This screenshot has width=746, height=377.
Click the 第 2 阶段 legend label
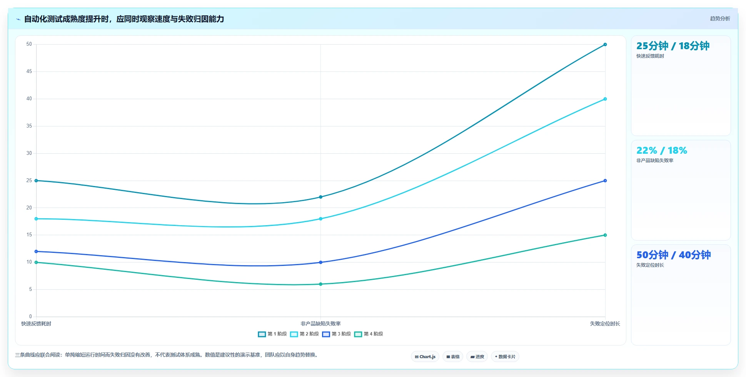pos(309,334)
